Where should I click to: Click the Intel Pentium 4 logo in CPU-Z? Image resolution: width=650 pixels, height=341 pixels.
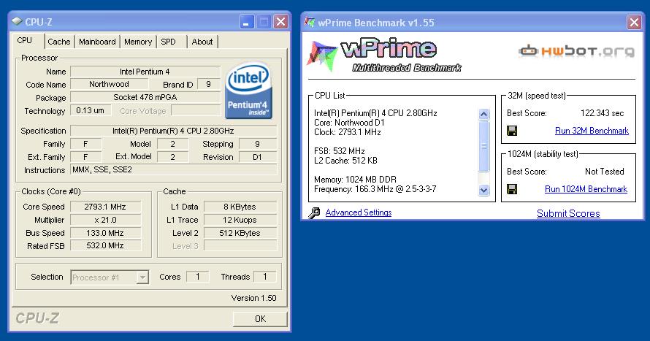[248, 91]
